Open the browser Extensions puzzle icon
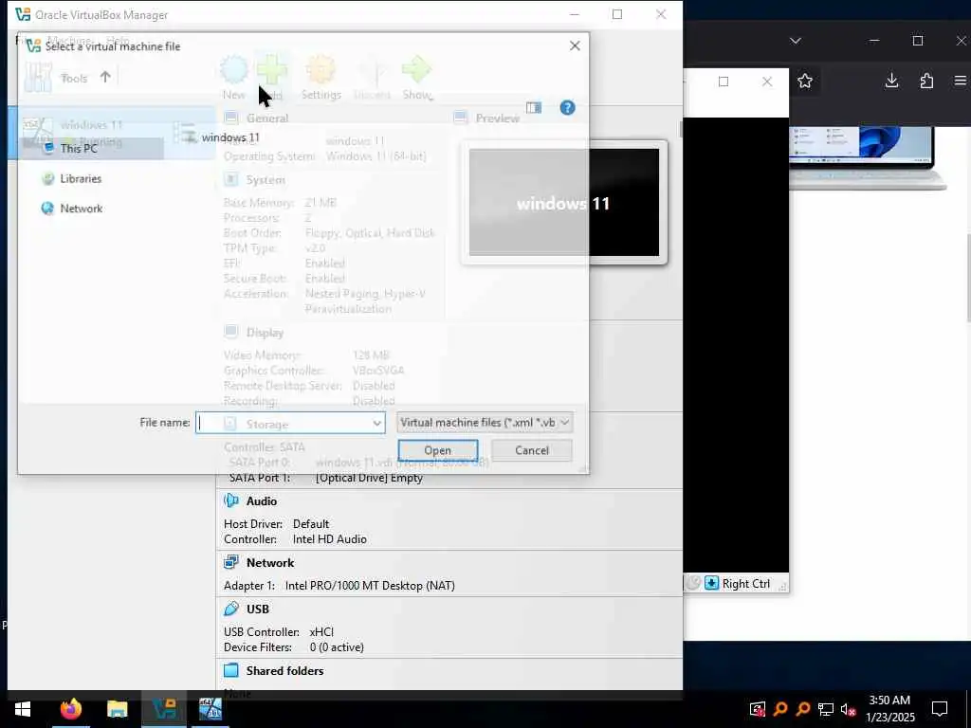 [x=926, y=82]
